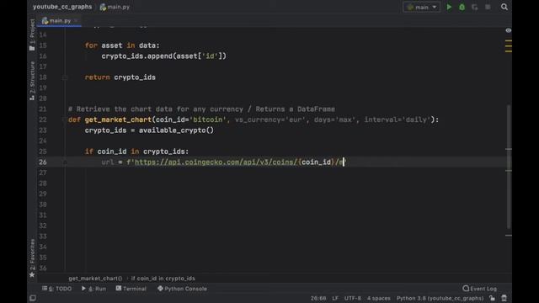Toggle the inspections eye icon in the editor
539x303 pixels.
pos(509,30)
